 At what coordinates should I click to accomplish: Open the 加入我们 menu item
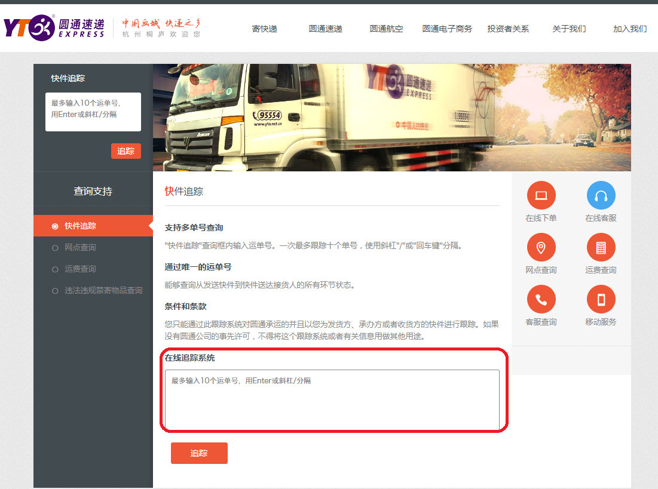[x=629, y=29]
